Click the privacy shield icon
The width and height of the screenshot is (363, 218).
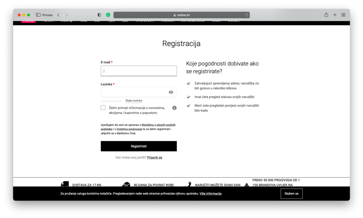99,15
